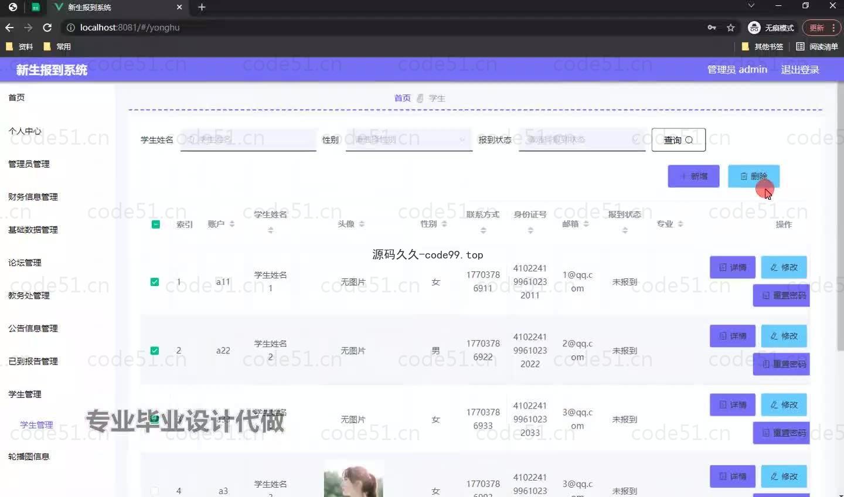Open the 性别 filter dropdown

pos(409,139)
